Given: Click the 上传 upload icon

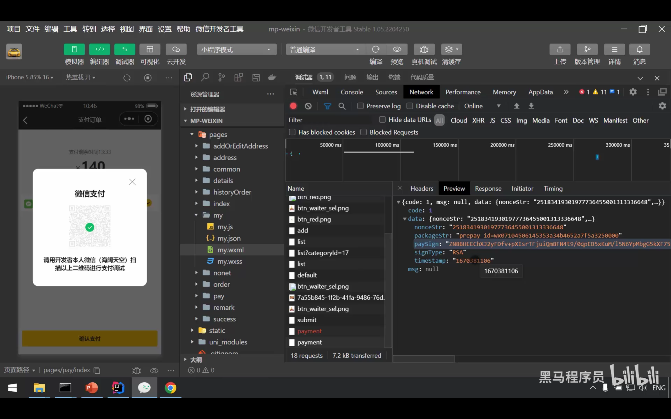Looking at the screenshot, I should tap(560, 49).
